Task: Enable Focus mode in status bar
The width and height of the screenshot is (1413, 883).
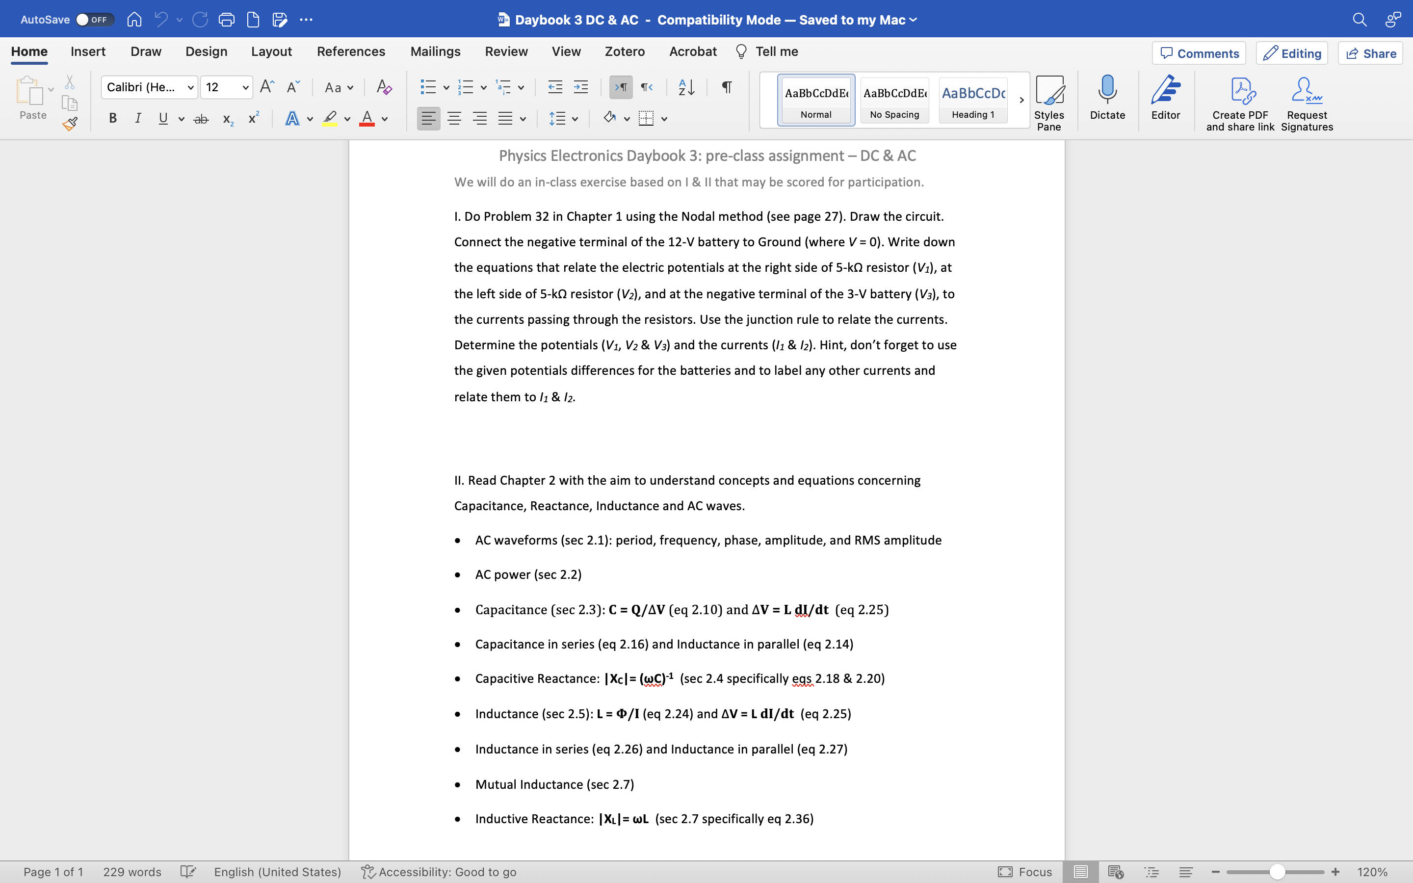Action: [1025, 872]
